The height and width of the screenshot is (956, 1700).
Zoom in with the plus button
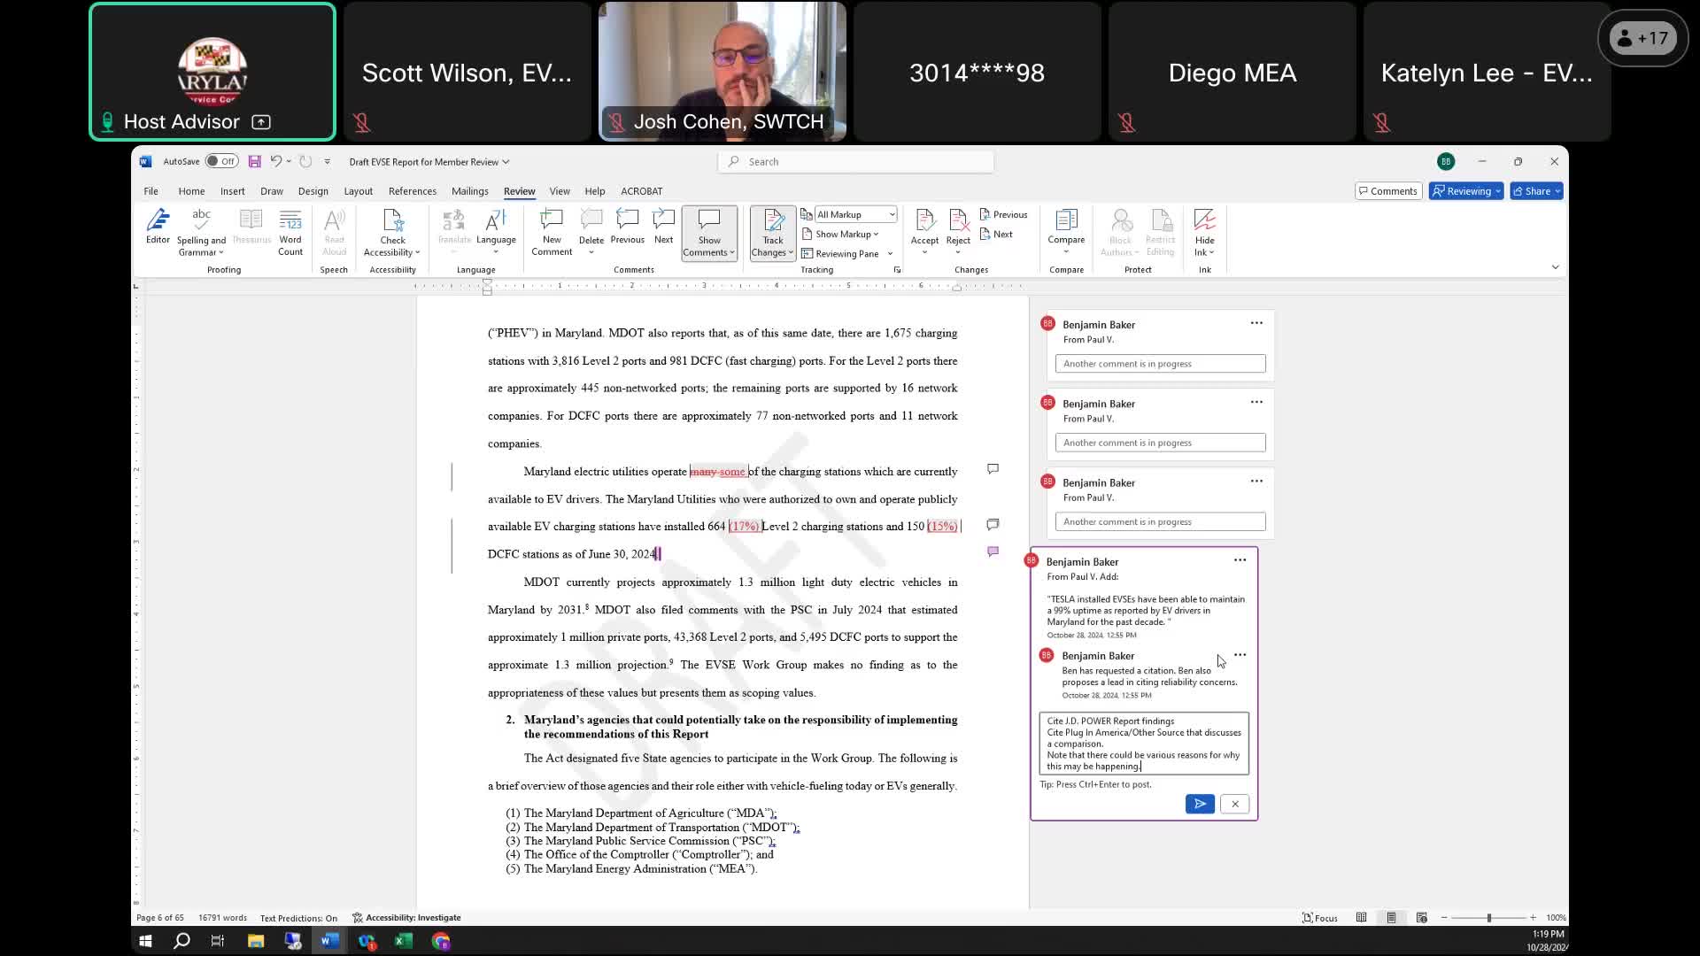pos(1533,918)
